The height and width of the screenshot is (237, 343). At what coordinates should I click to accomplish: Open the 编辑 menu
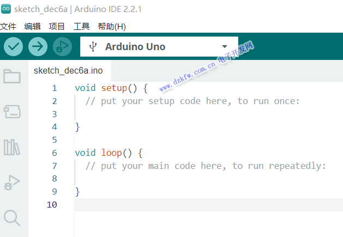tap(33, 26)
